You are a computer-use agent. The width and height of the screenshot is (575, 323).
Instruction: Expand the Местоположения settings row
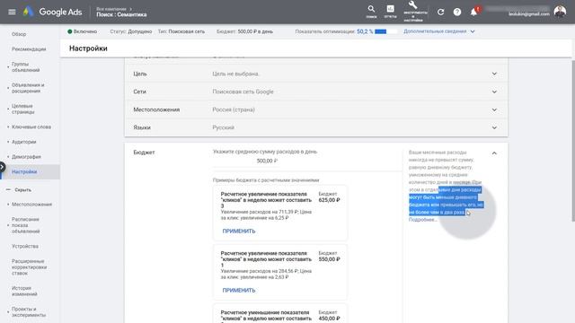[316, 109]
